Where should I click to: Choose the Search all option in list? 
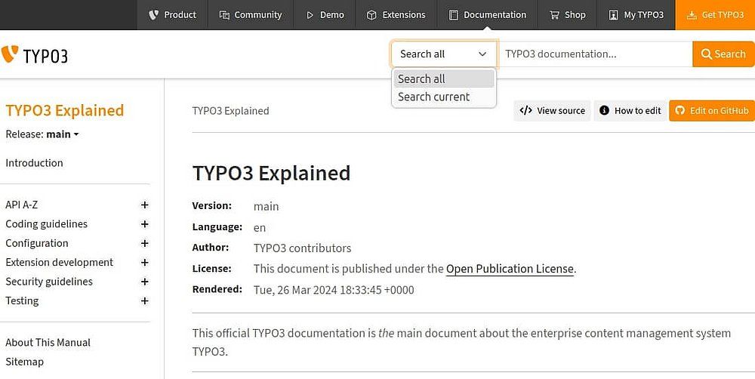tap(422, 79)
